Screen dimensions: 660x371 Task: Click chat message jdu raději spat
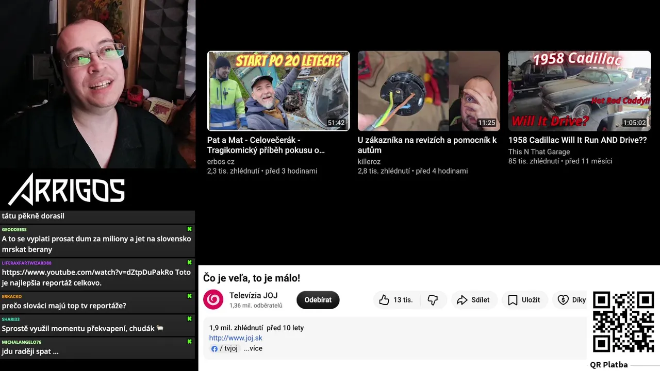point(30,351)
